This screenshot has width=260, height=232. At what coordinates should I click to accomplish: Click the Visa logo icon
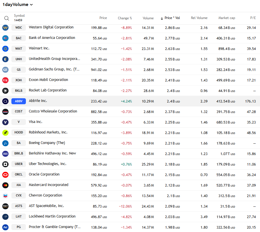(x=5, y=122)
